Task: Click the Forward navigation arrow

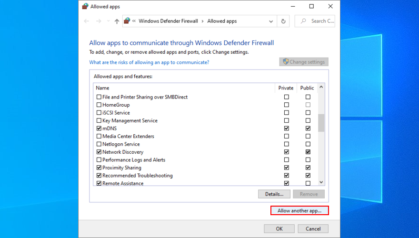Action: [98, 21]
